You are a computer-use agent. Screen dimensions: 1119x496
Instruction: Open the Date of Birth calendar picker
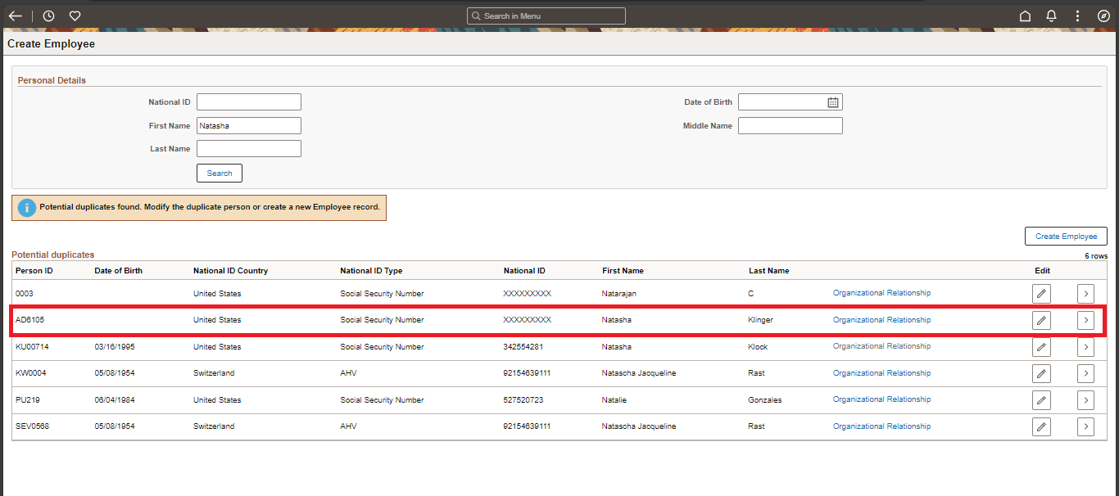(834, 101)
